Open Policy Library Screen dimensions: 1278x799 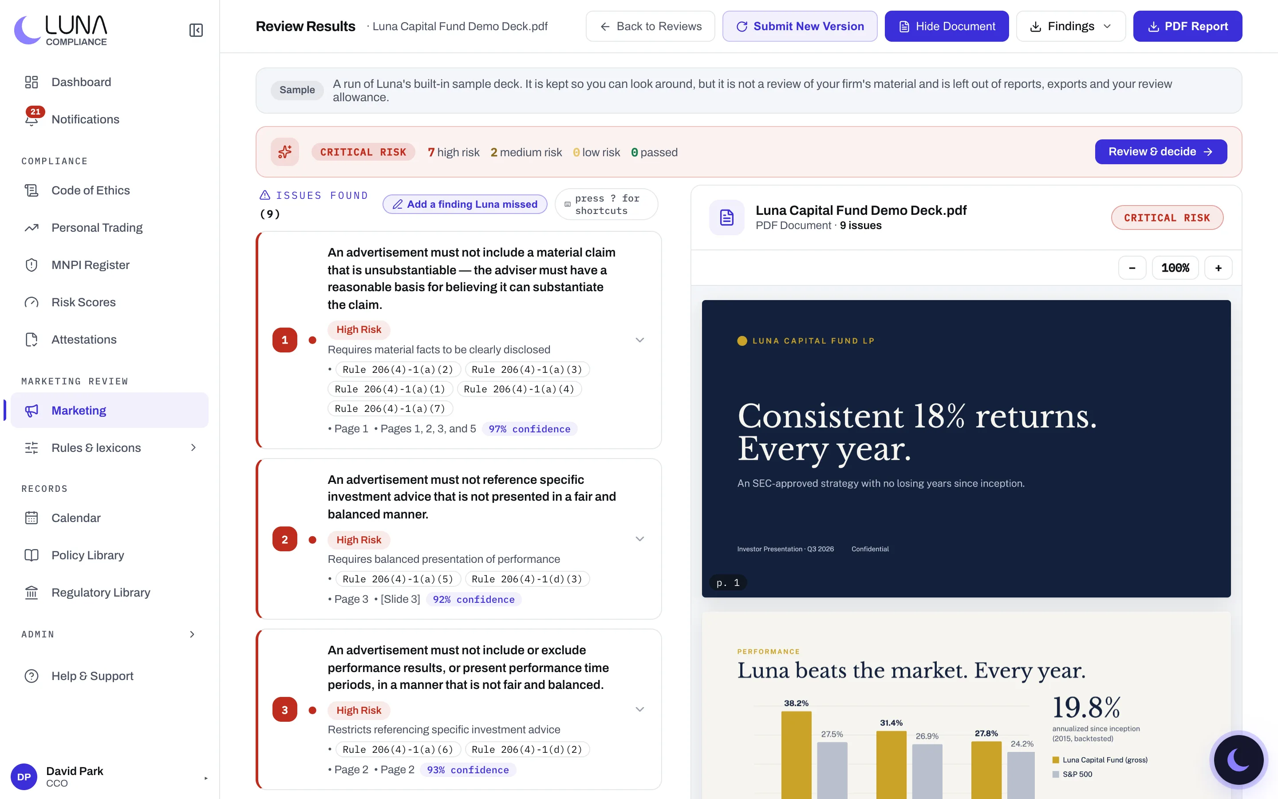[109, 555]
